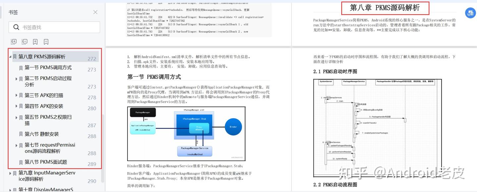
Task: Click the collapse-all bookmarks icon
Action: coord(24,42)
